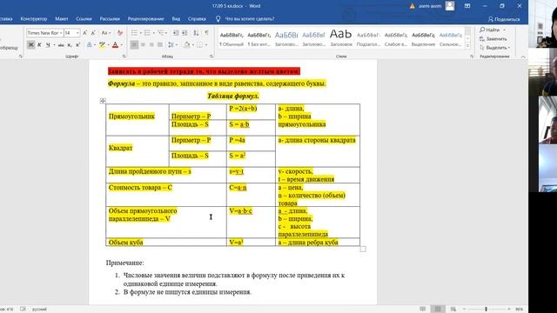This screenshot has width=557, height=313.
Task: Toggle underline (Ч) button
Action: pyautogui.click(x=48, y=44)
